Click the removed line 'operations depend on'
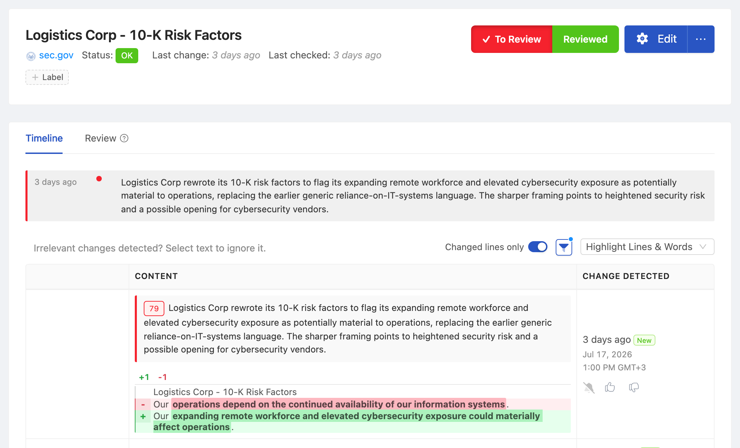Image resolution: width=740 pixels, height=448 pixels. pyautogui.click(x=353, y=404)
